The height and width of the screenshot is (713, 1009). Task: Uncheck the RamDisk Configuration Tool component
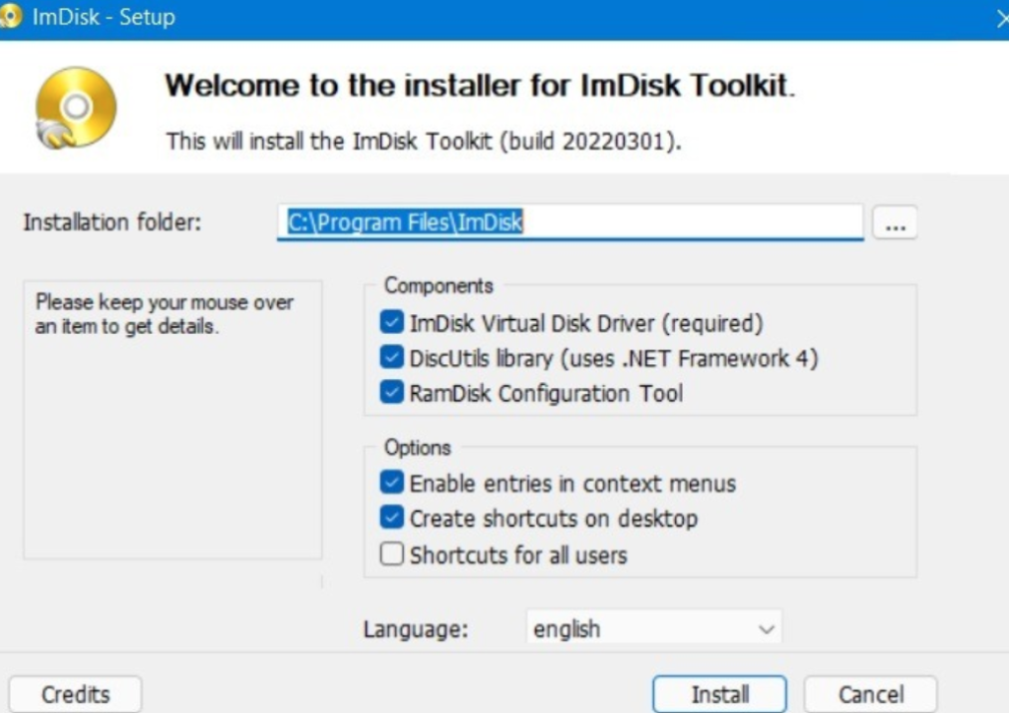[x=391, y=393]
